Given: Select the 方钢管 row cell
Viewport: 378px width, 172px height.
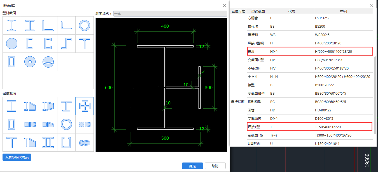Looking at the screenshot, I should coord(258,18).
